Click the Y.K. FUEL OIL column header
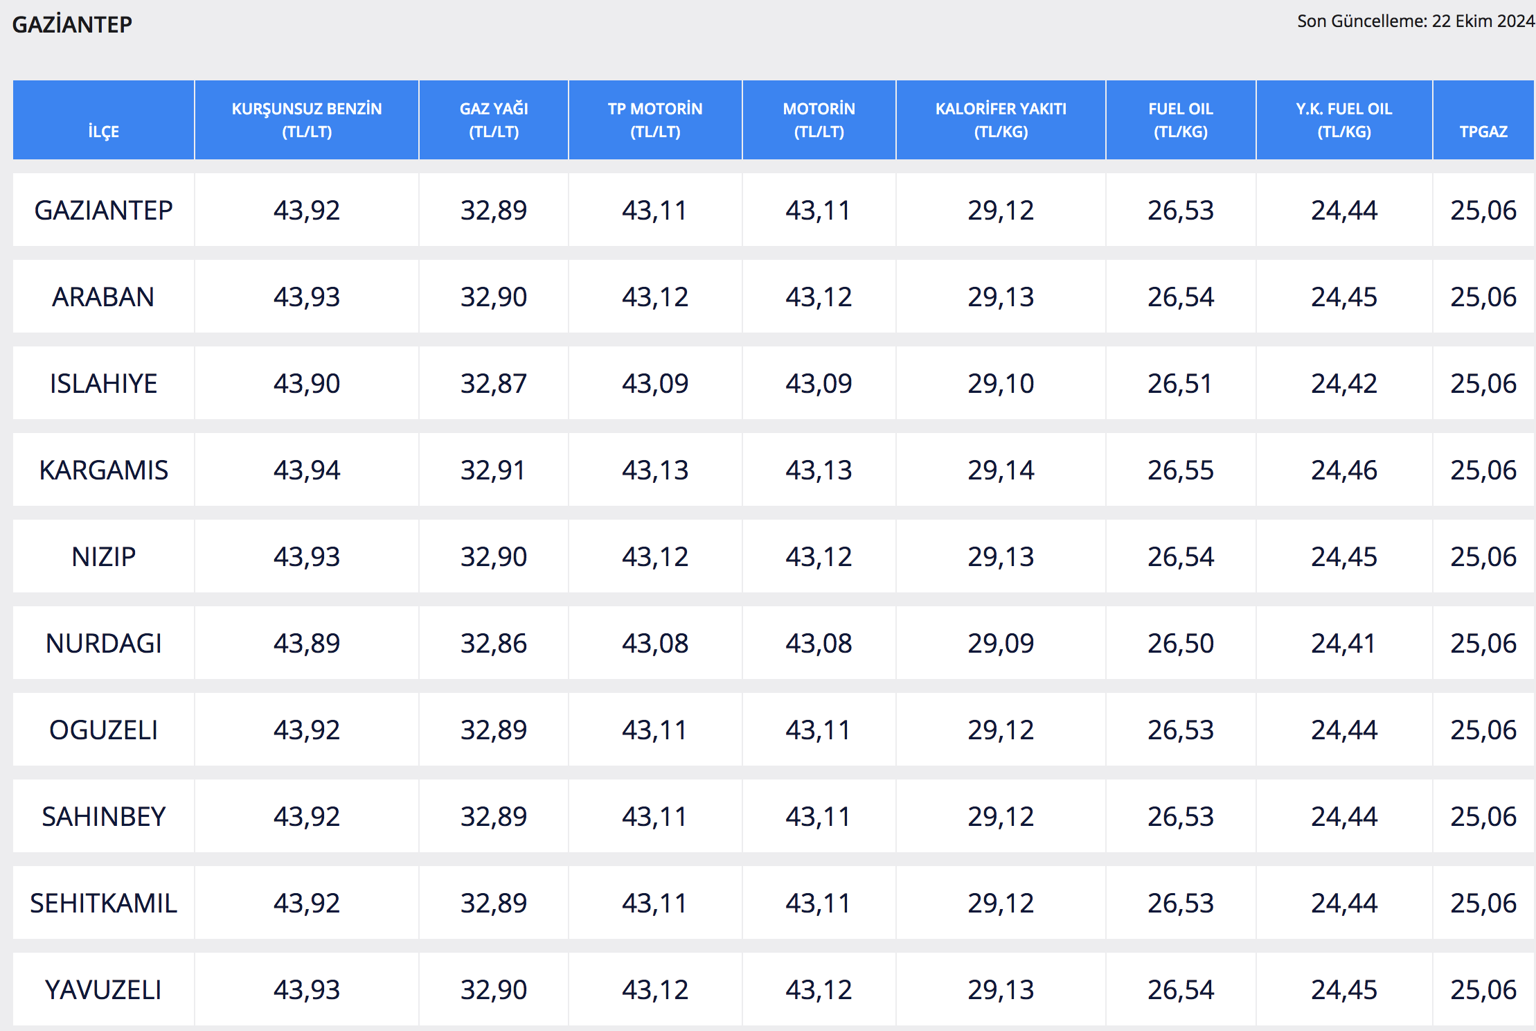This screenshot has height=1031, width=1536. point(1344,120)
